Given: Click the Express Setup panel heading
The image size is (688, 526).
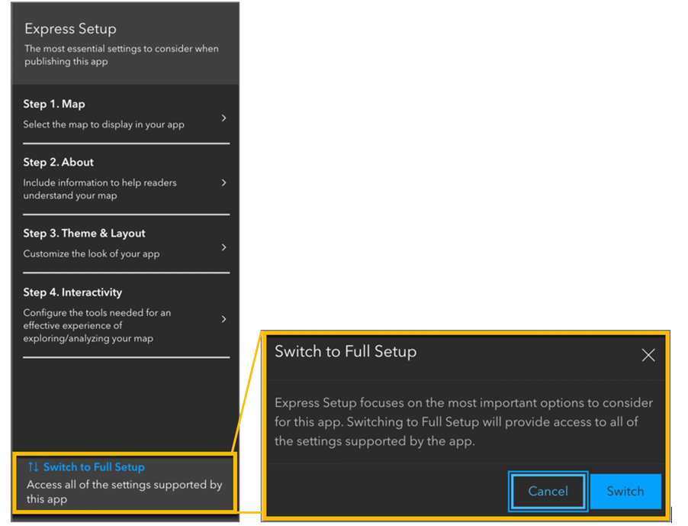Looking at the screenshot, I should [x=70, y=29].
